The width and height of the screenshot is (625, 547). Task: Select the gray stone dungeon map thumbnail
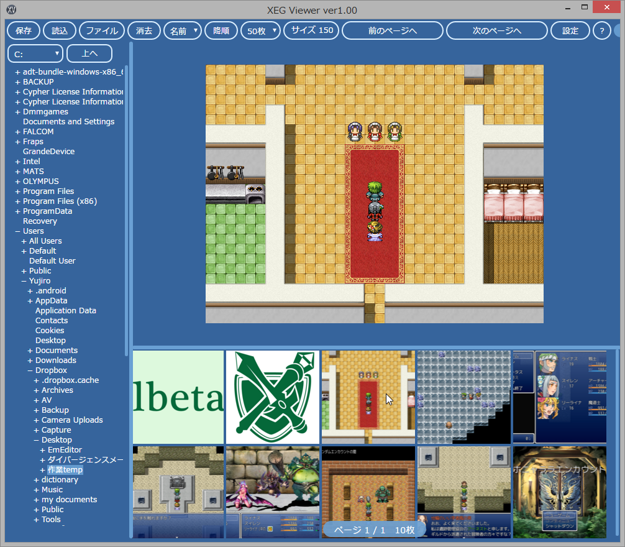[464, 397]
